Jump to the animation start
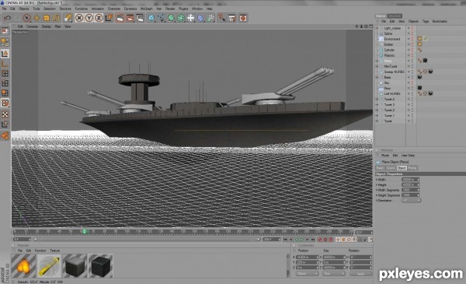Screen dimensions: 466x284 click(285, 240)
